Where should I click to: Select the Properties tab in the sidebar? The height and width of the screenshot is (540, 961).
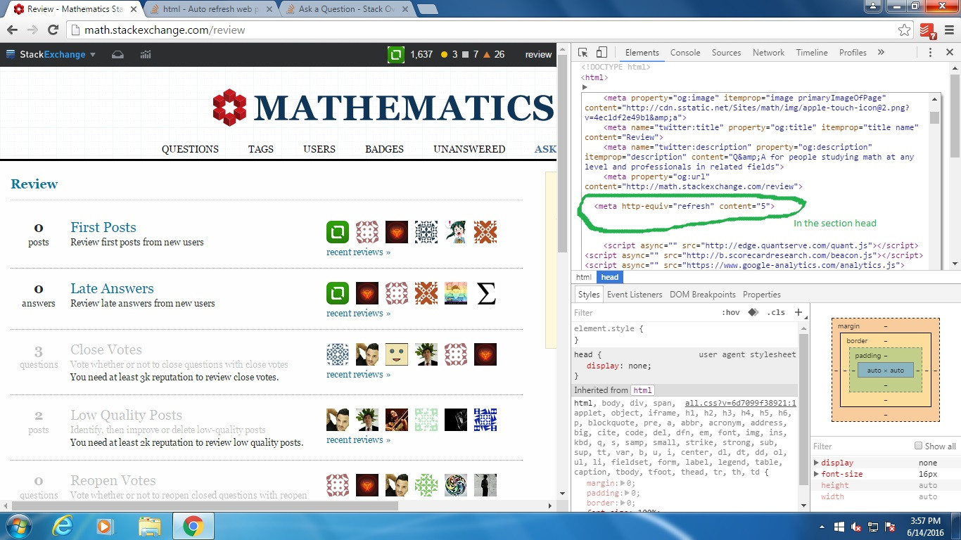click(x=762, y=295)
